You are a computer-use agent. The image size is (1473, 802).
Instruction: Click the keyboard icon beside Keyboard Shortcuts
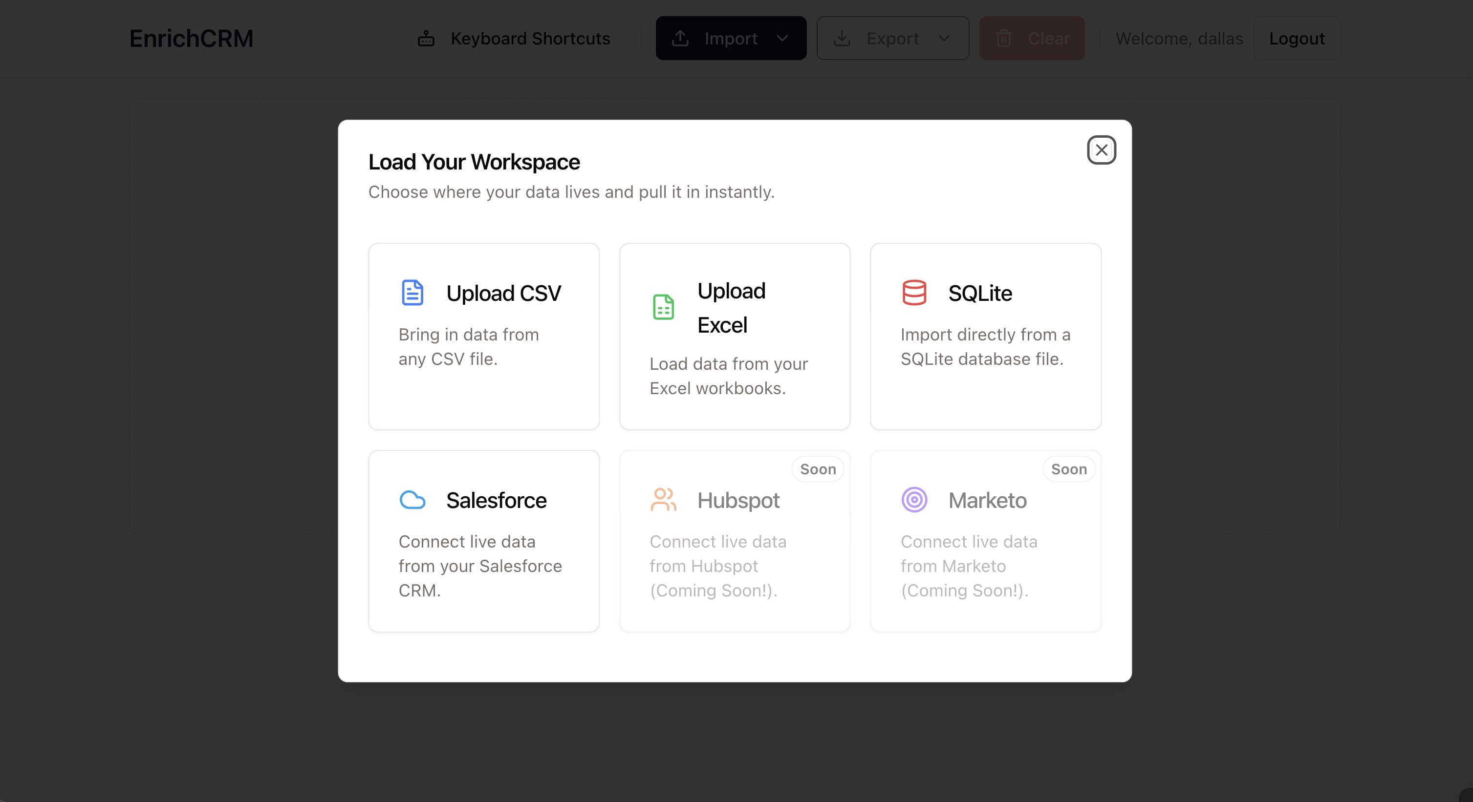coord(426,38)
